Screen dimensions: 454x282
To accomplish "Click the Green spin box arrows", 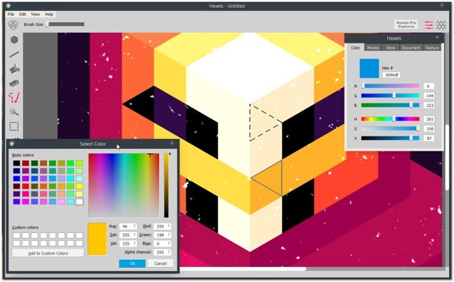I will (x=169, y=235).
